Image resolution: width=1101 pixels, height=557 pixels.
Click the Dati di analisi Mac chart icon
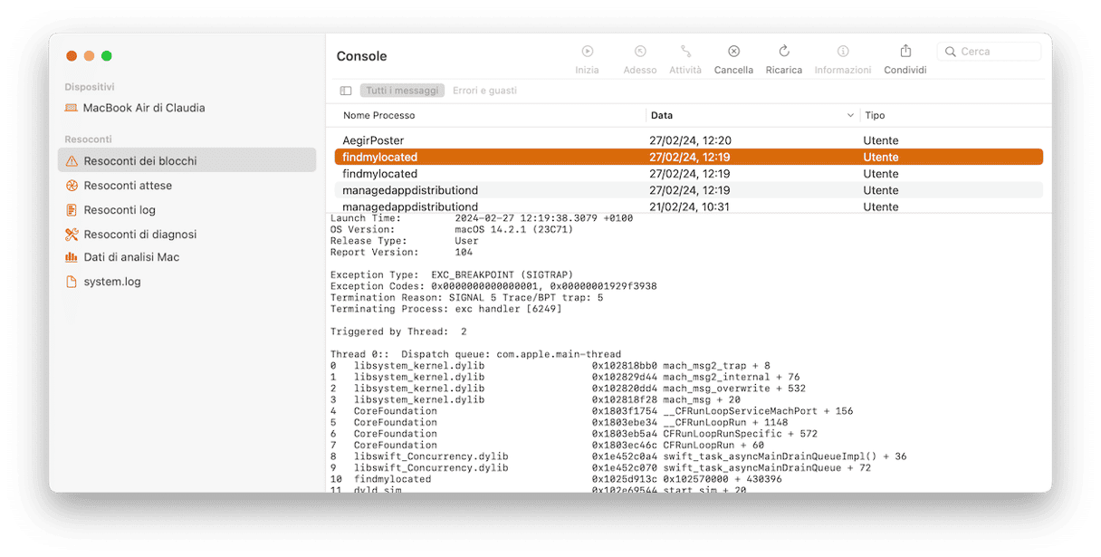click(x=72, y=257)
